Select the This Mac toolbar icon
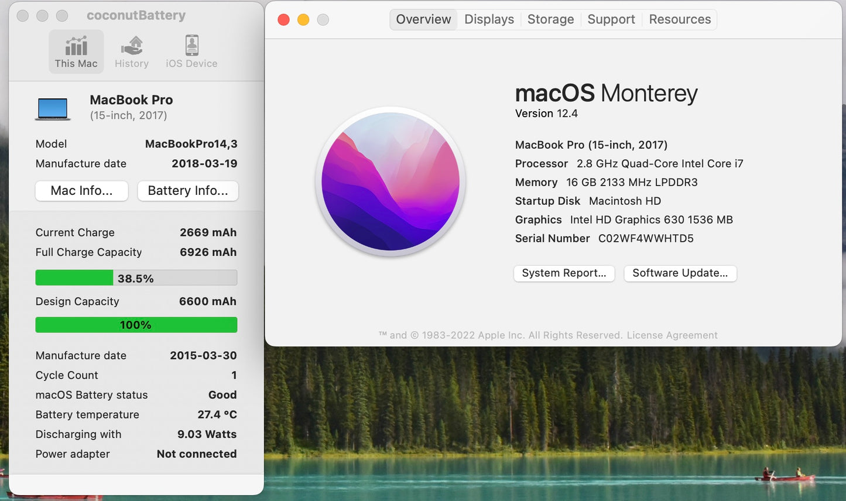The image size is (846, 501). click(x=76, y=52)
